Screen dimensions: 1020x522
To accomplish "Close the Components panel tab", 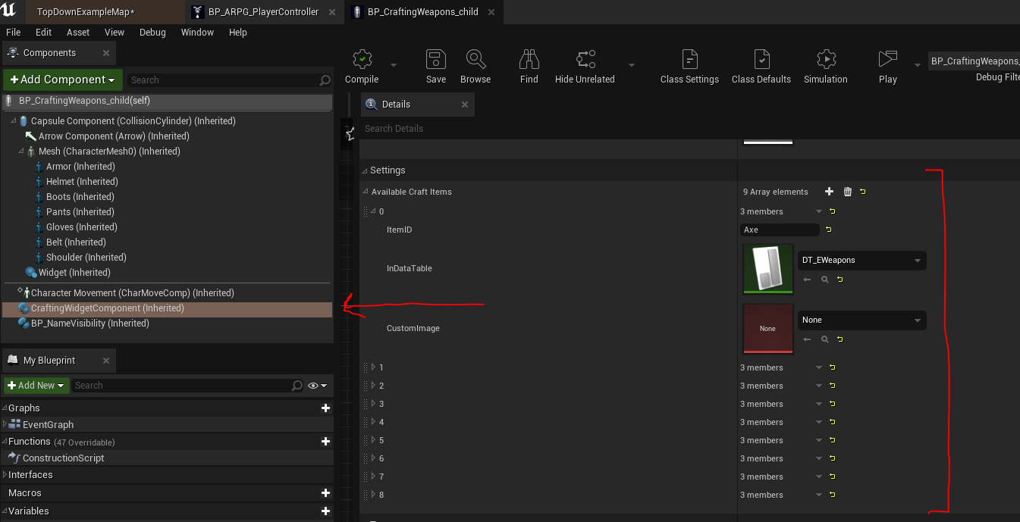I will coord(106,53).
